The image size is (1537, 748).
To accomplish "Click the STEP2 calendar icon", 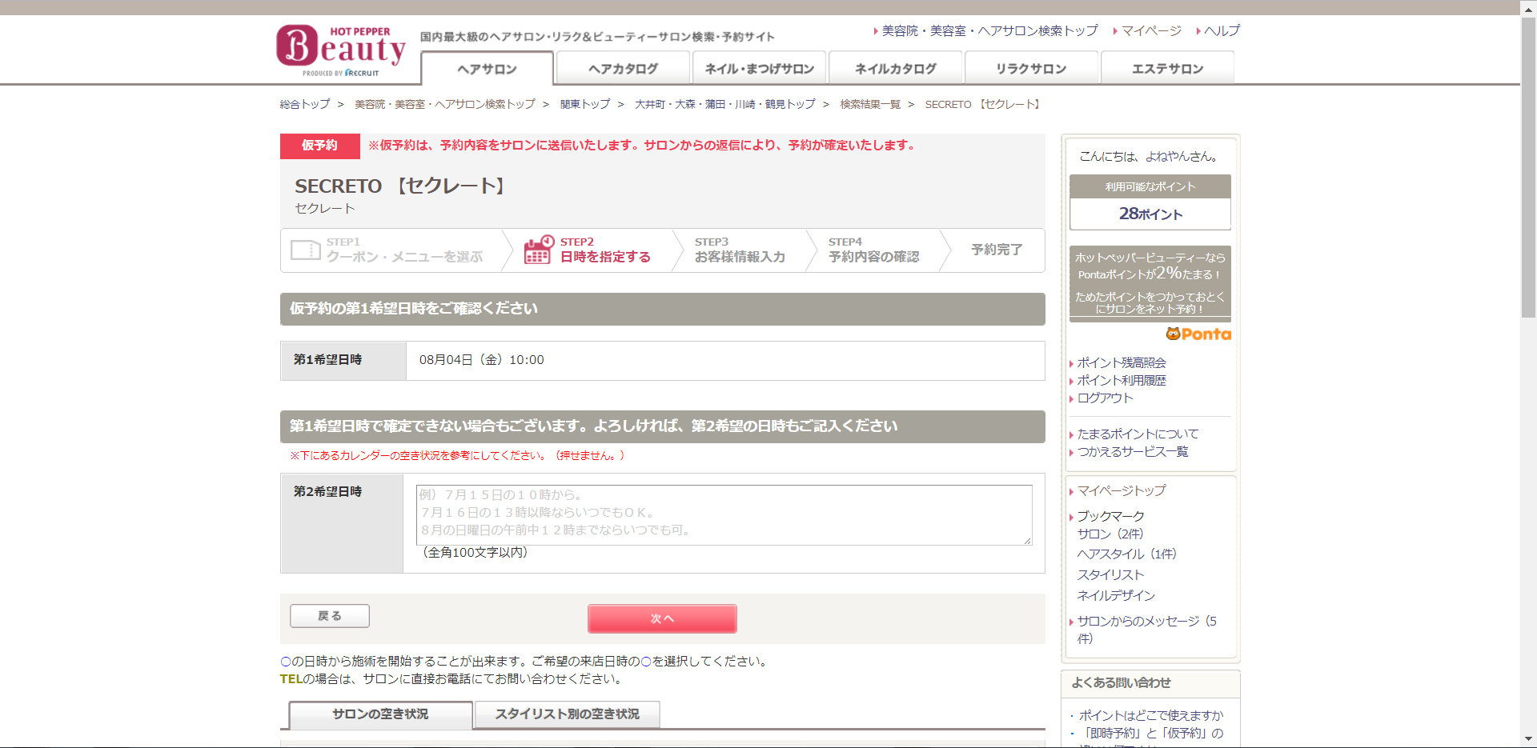I will 539,250.
